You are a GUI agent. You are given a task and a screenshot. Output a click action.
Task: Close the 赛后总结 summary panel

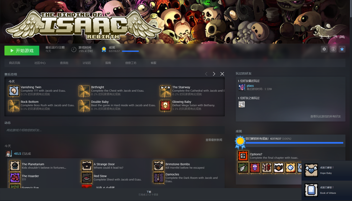(x=222, y=74)
